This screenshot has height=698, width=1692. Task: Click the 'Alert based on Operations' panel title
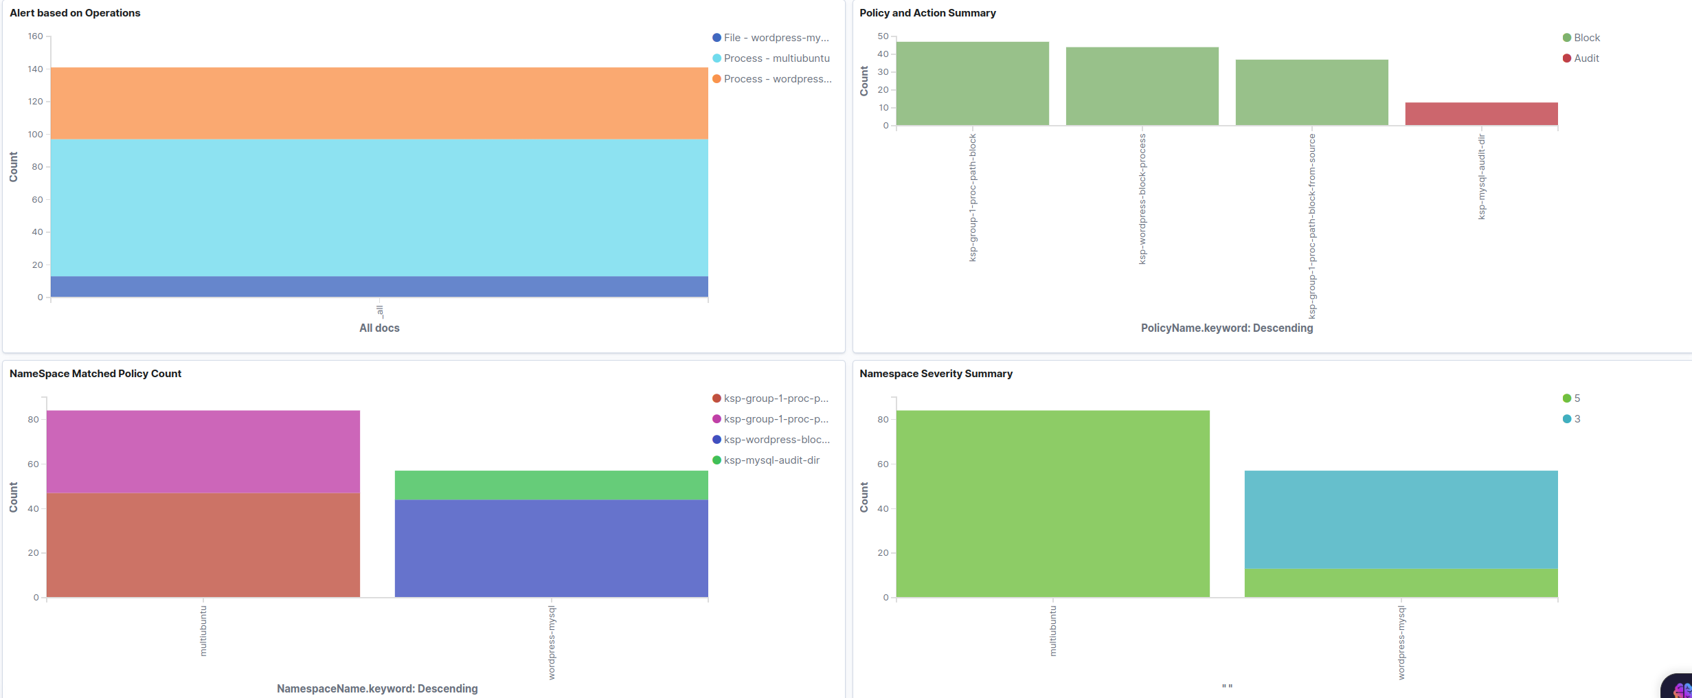(75, 13)
